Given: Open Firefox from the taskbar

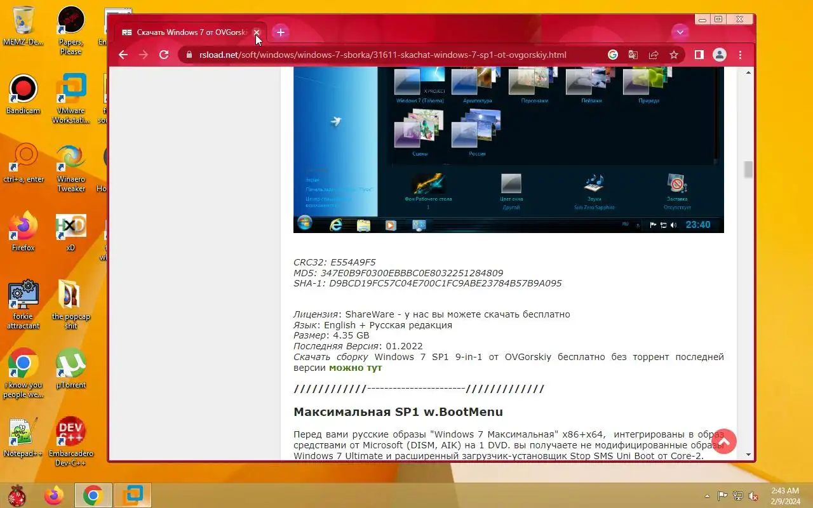Looking at the screenshot, I should tap(54, 495).
